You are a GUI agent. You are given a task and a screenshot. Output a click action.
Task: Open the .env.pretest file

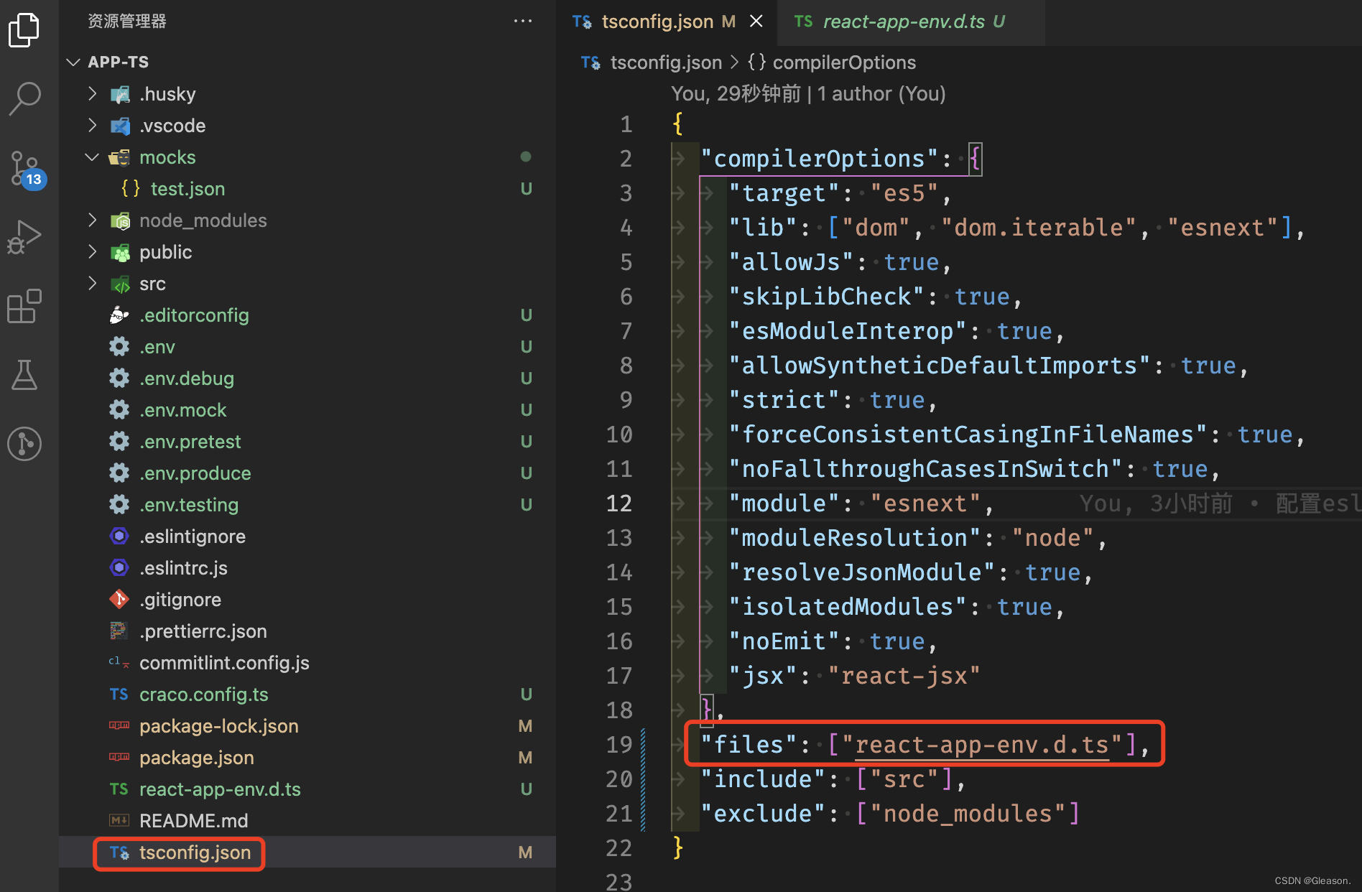(307, 441)
